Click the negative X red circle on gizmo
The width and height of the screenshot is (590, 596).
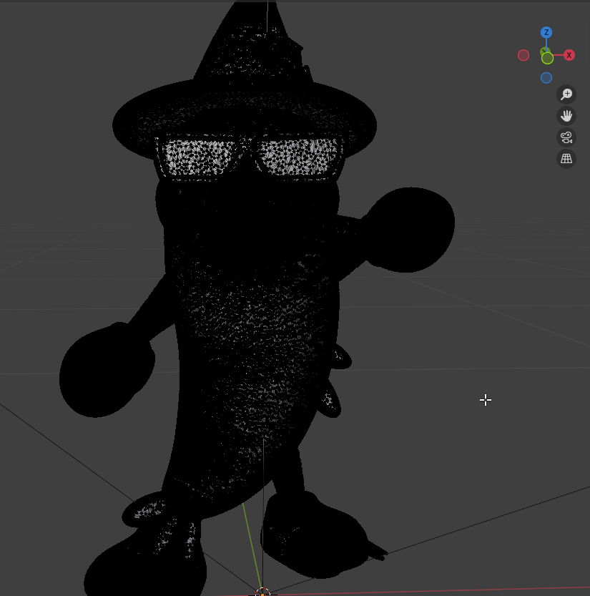523,55
